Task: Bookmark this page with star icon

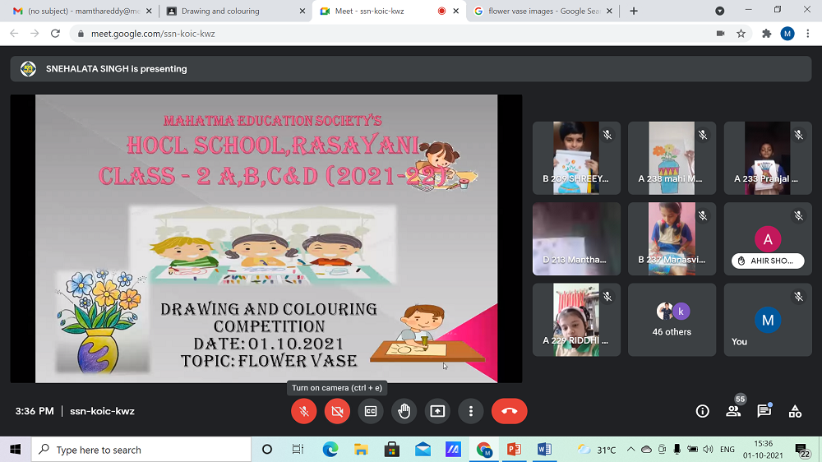Action: coord(741,34)
